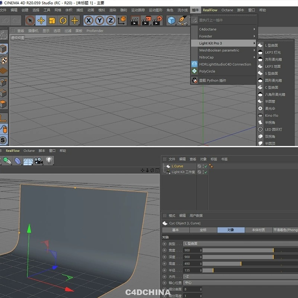Toggle X axis lock
298x298 pixels.
click(89, 20)
